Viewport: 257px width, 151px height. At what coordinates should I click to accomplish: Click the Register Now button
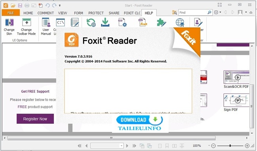click(35, 119)
